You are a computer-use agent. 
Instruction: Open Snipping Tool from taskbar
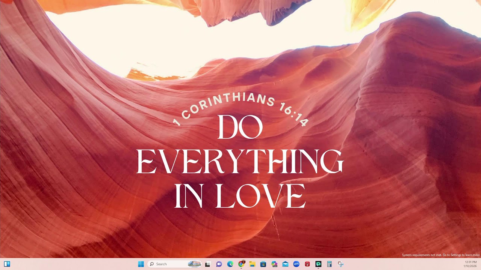click(x=340, y=264)
